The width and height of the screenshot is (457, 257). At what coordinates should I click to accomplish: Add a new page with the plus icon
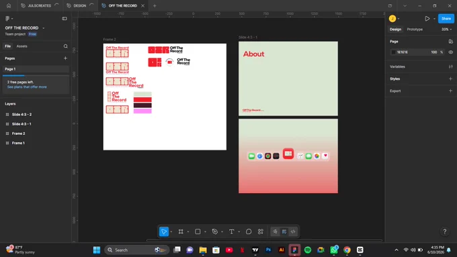coord(65,58)
